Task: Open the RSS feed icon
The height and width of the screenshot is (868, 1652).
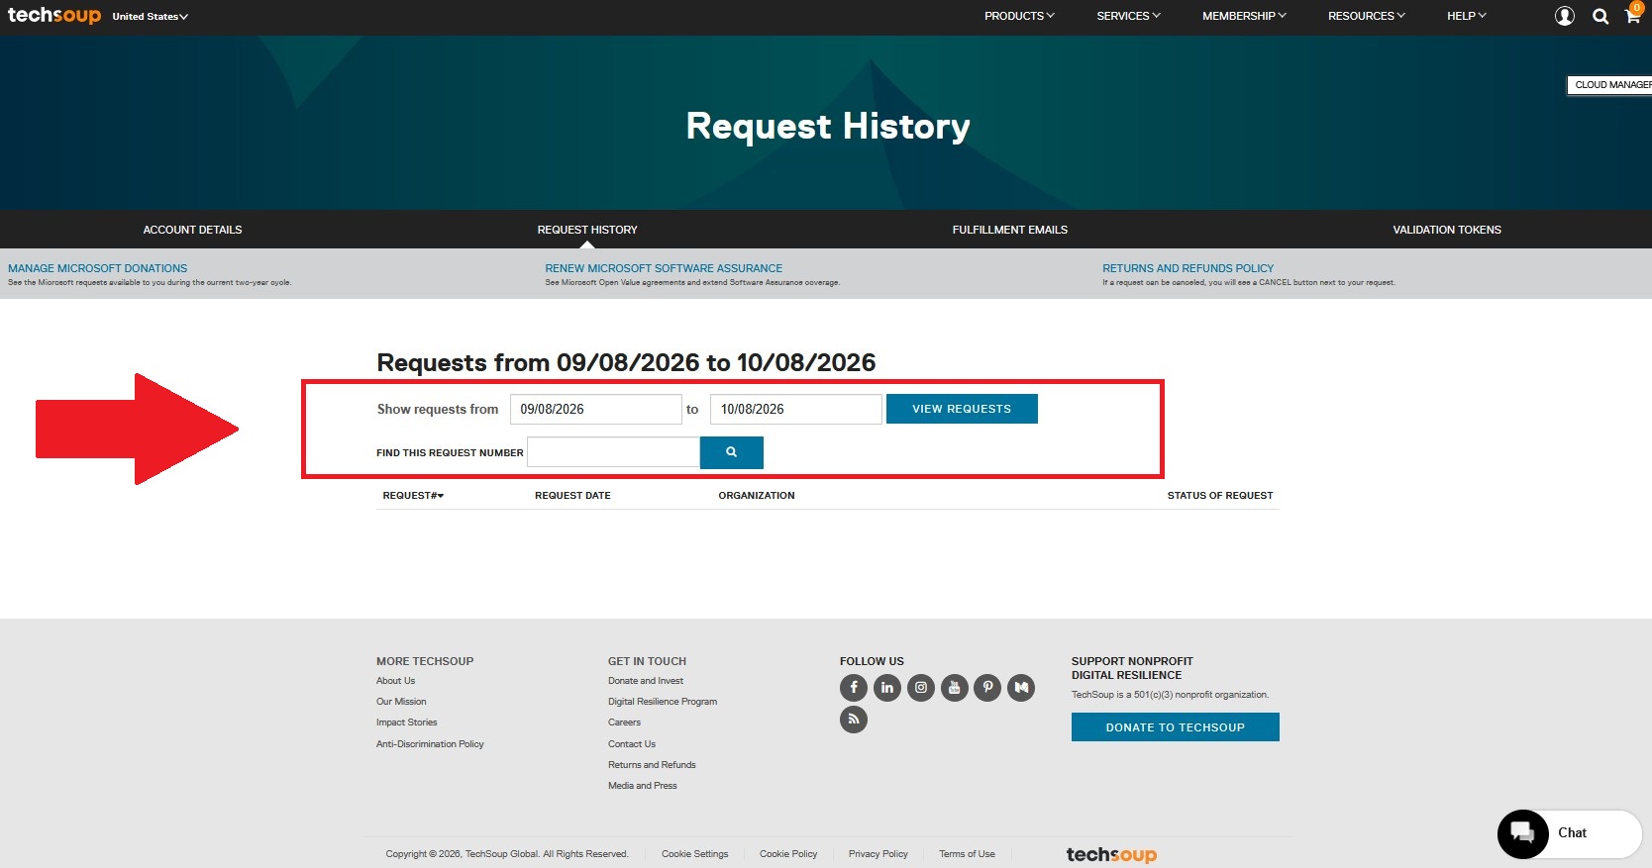Action: pyautogui.click(x=854, y=720)
